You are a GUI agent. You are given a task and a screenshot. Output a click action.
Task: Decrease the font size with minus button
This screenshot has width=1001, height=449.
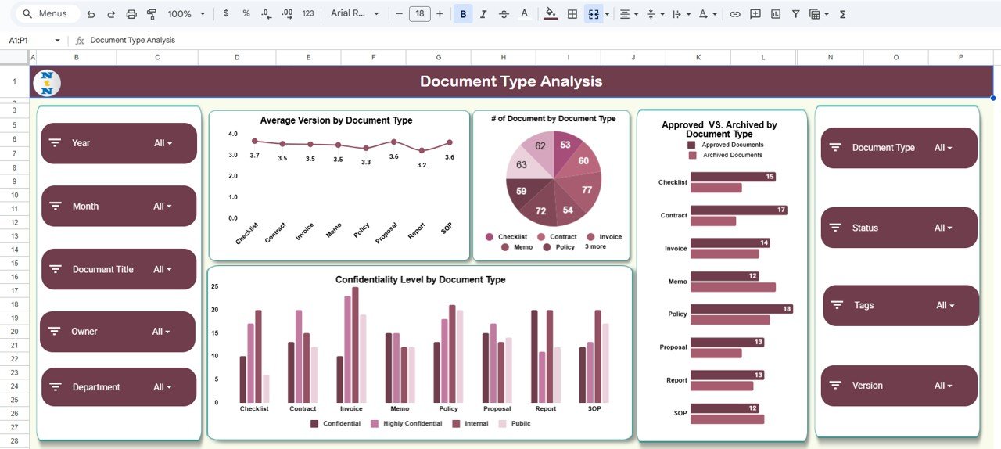pyautogui.click(x=400, y=14)
